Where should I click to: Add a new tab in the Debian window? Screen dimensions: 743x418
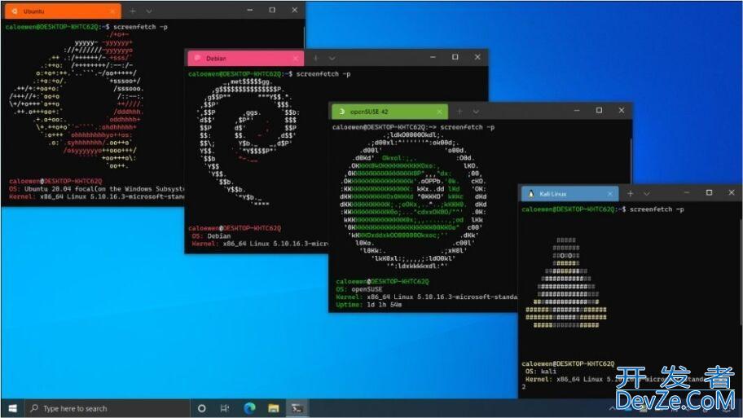pos(316,59)
